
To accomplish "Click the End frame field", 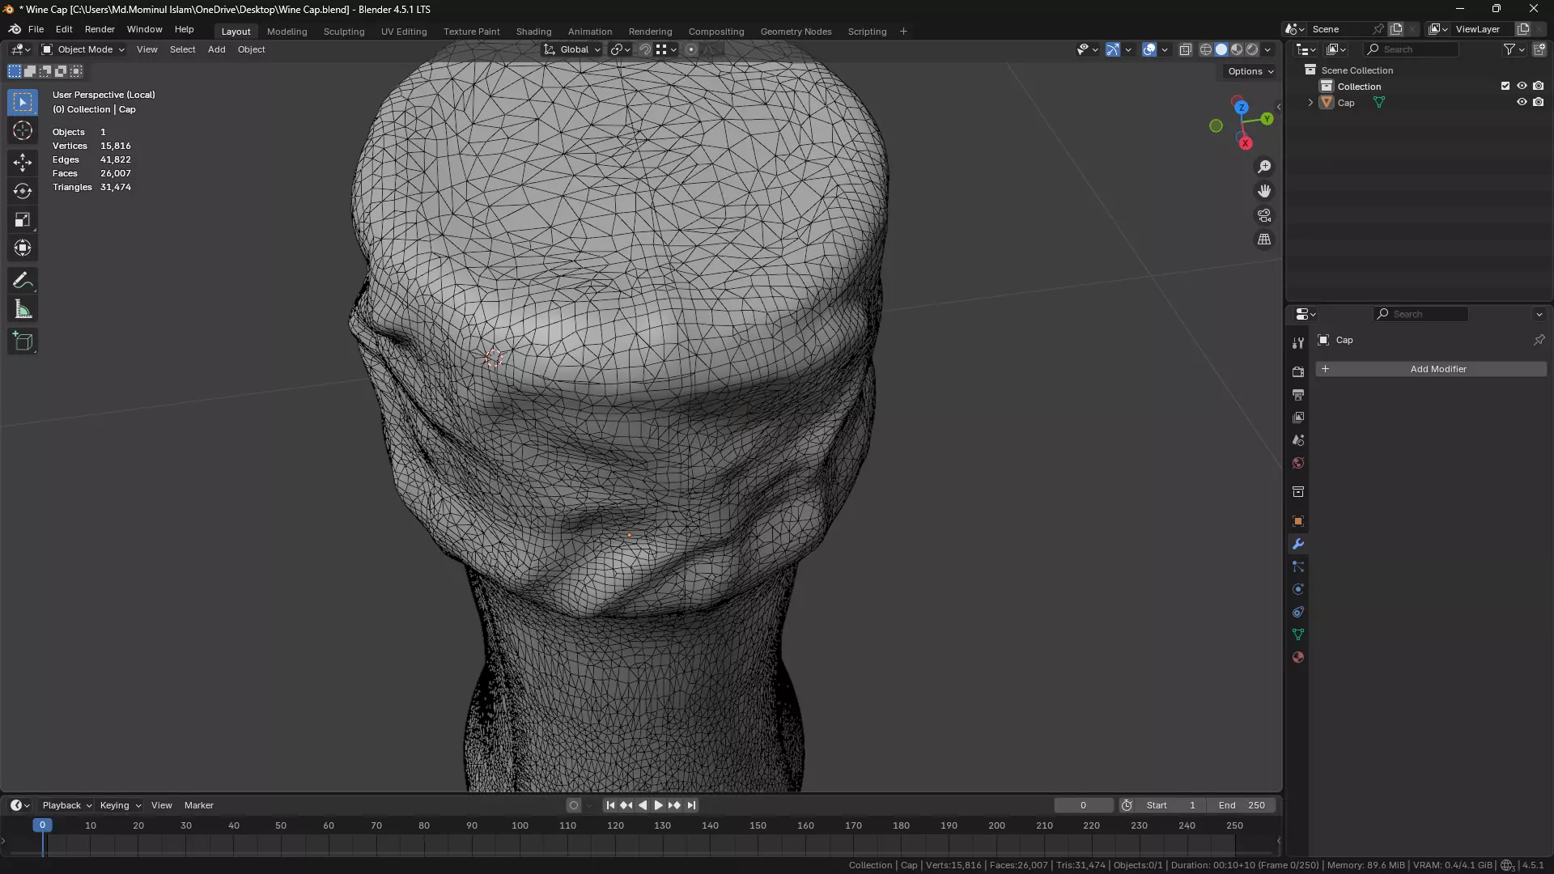I will point(1242,805).
